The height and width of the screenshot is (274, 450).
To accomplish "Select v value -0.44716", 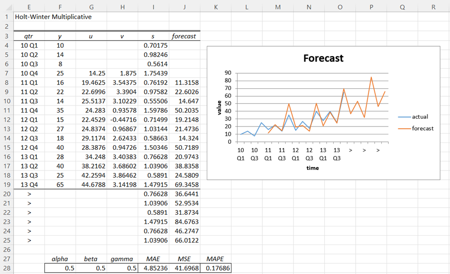I will [x=122, y=119].
